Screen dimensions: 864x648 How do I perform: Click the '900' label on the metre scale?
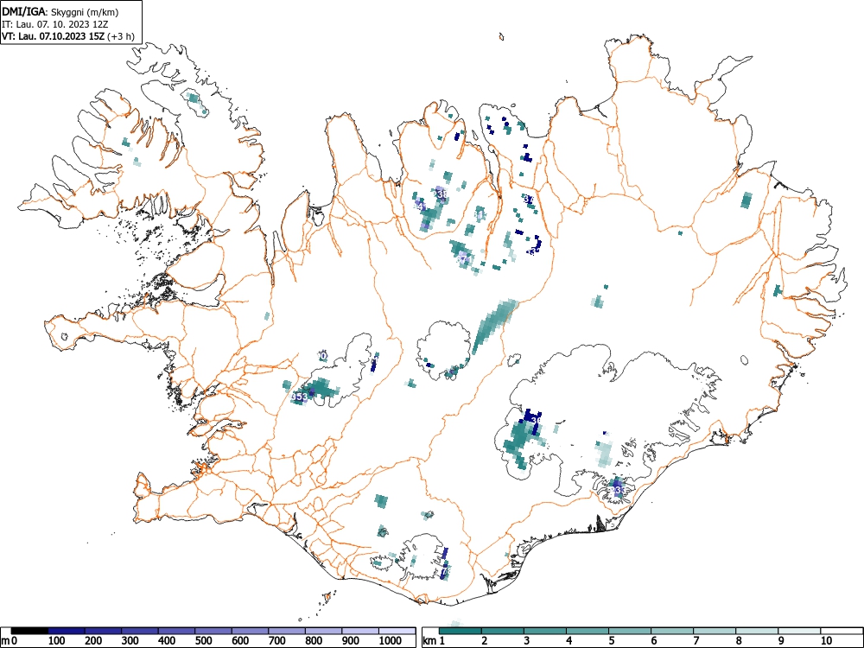(351, 641)
